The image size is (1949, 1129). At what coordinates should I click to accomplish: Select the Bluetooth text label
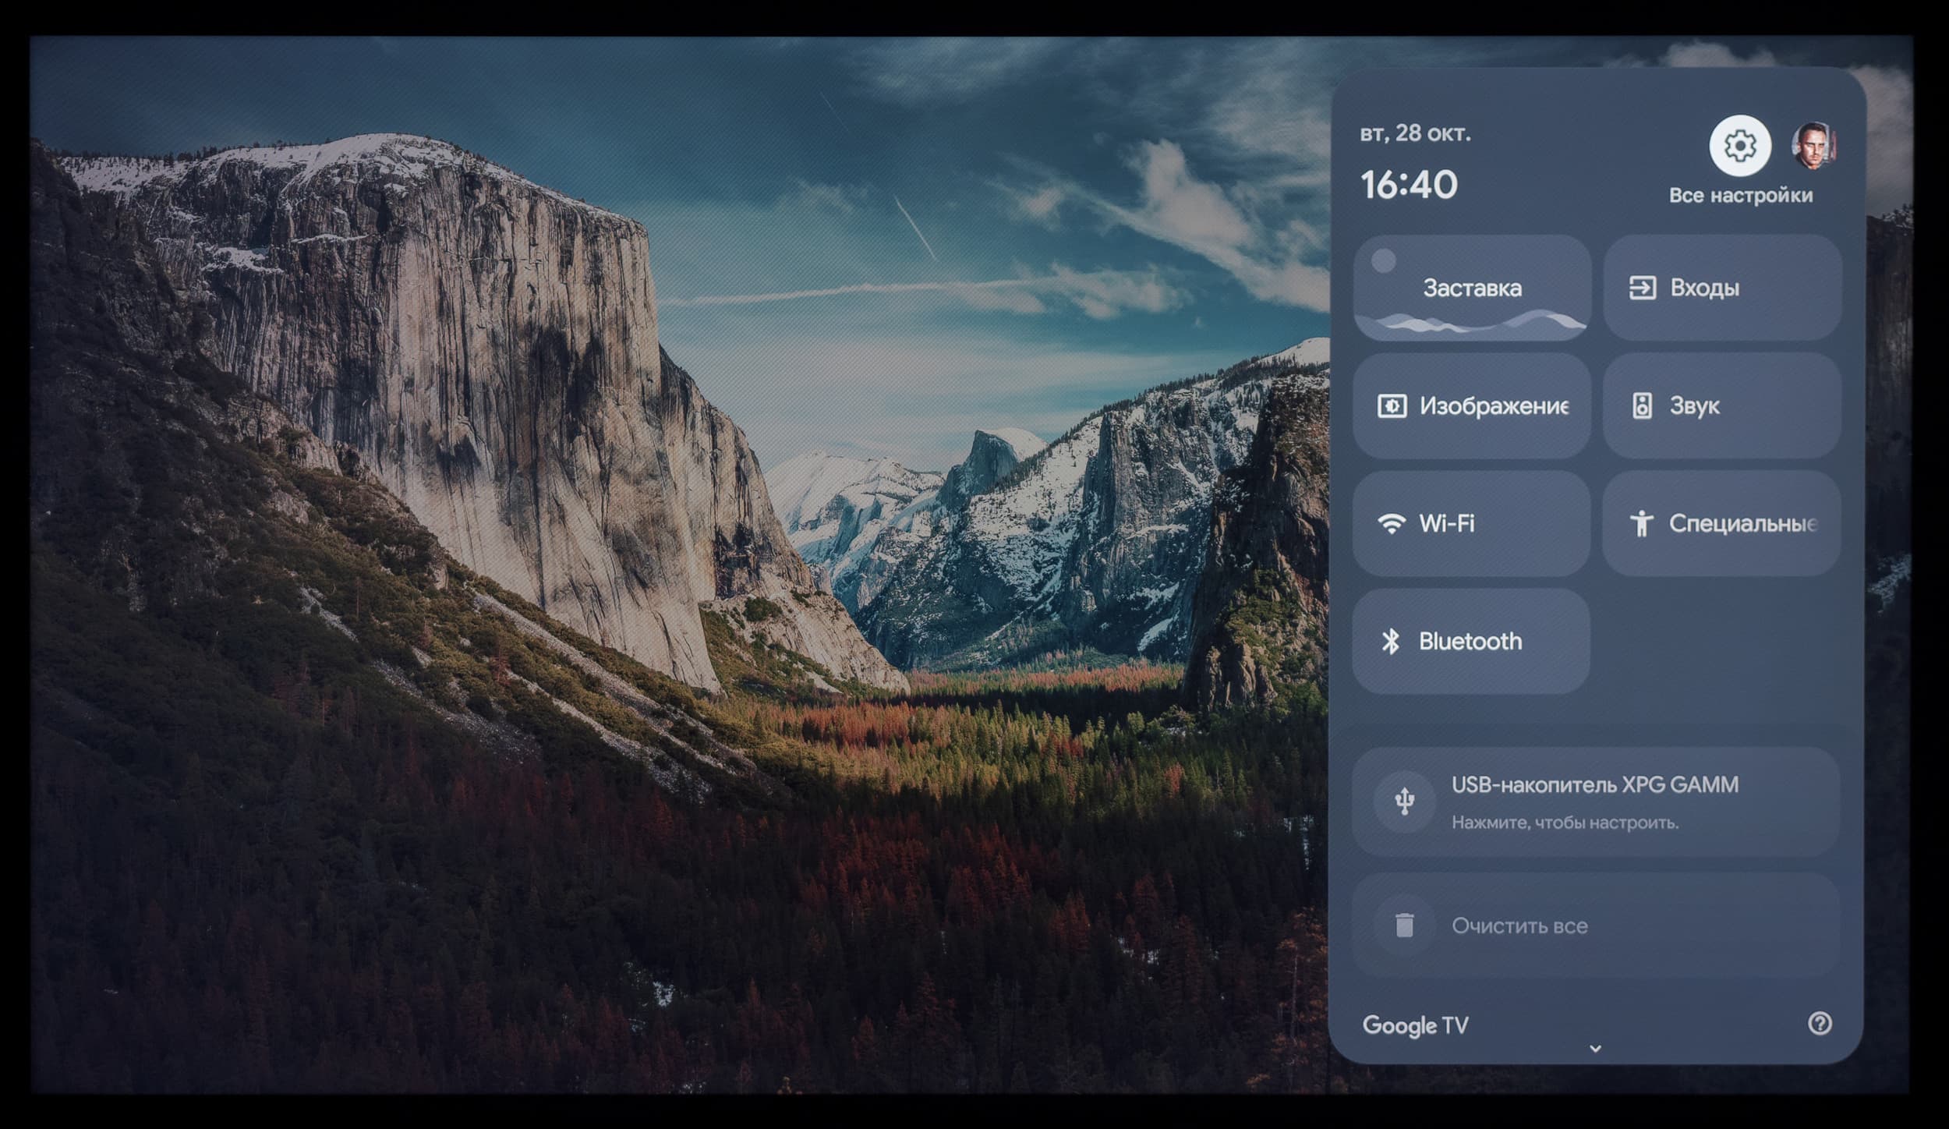(x=1470, y=641)
